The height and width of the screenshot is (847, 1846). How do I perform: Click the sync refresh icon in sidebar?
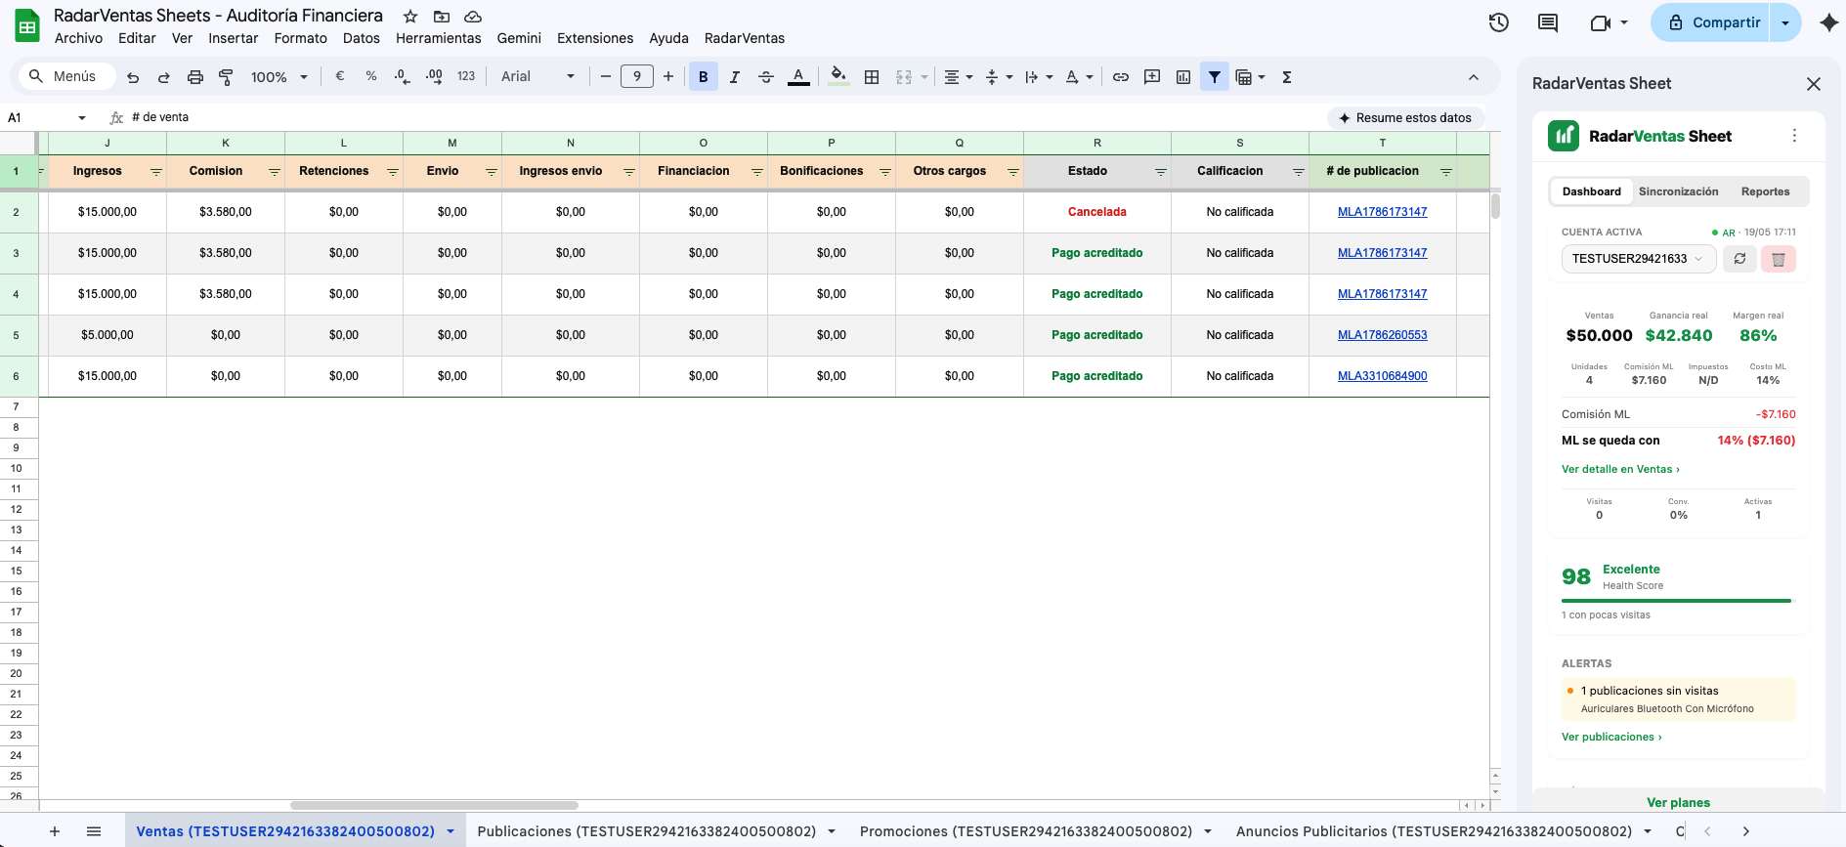tap(1739, 259)
